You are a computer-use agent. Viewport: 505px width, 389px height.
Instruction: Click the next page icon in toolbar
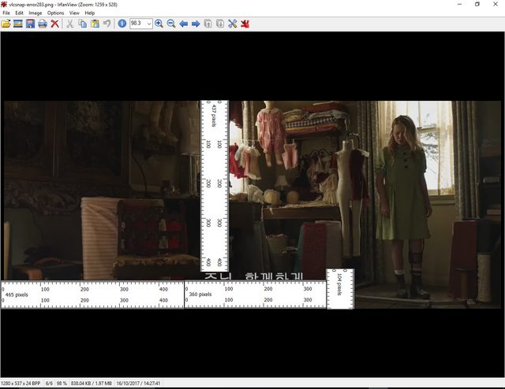(220, 24)
